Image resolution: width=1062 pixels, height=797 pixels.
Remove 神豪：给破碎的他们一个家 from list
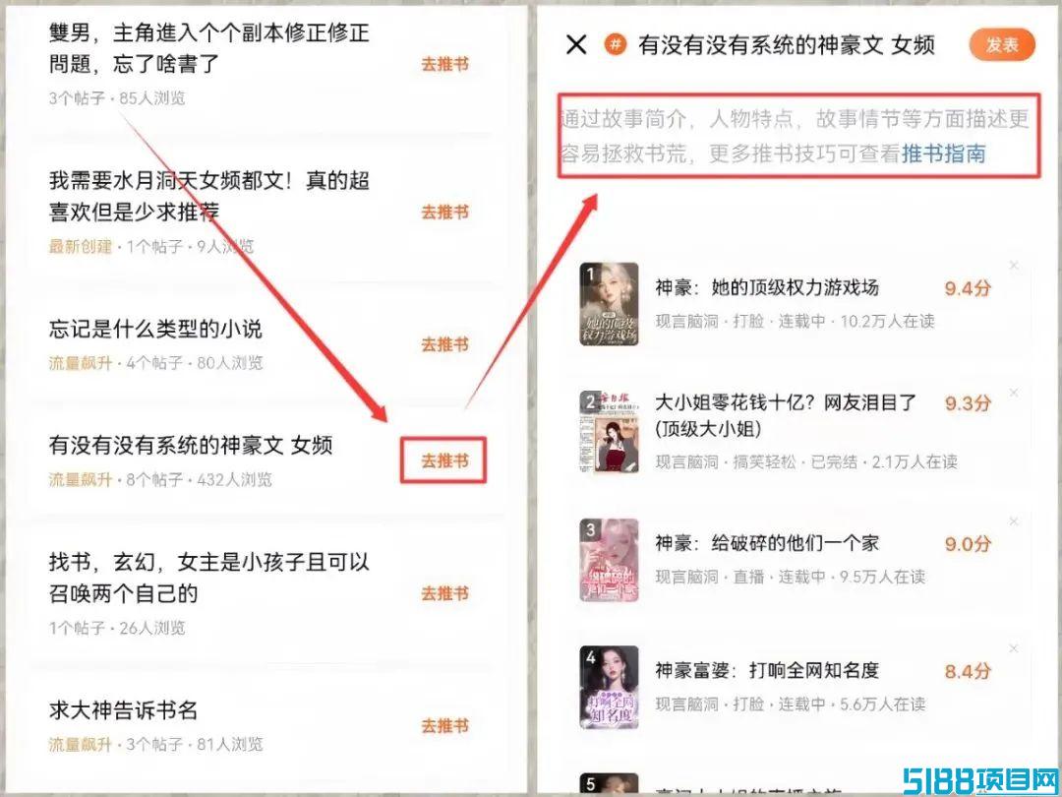(x=1014, y=521)
